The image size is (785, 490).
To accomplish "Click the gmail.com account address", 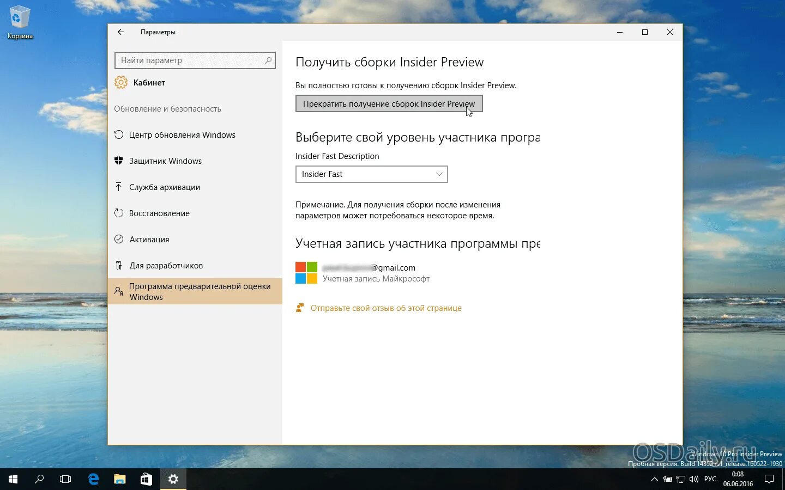I will point(369,267).
